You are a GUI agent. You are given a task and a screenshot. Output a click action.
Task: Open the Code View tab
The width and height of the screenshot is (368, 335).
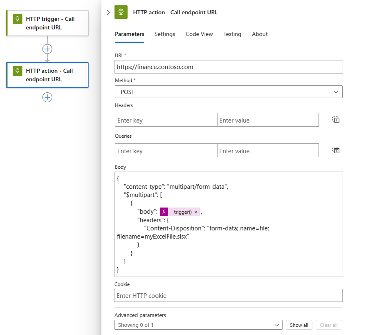click(199, 34)
